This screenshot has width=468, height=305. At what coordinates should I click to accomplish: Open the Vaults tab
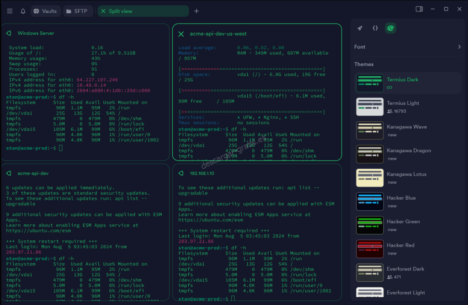click(45, 11)
